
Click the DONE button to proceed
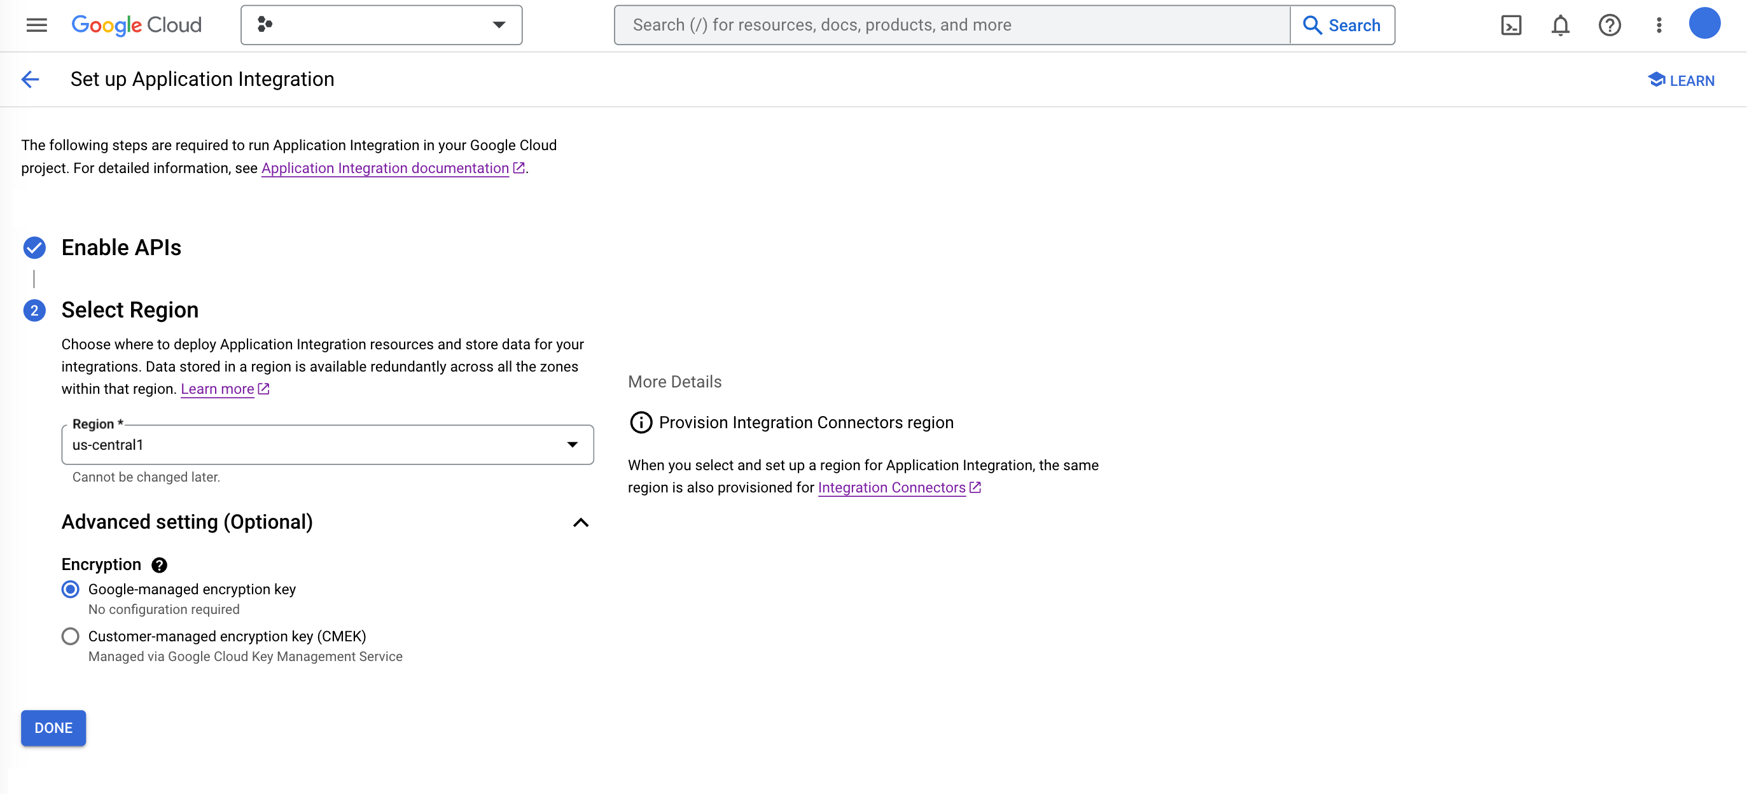tap(52, 728)
